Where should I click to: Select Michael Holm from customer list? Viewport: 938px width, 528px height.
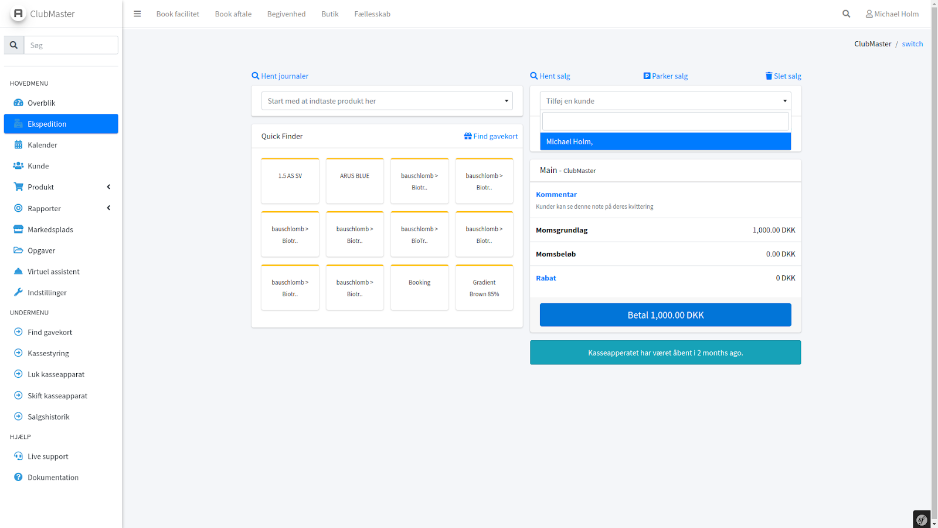(x=665, y=141)
